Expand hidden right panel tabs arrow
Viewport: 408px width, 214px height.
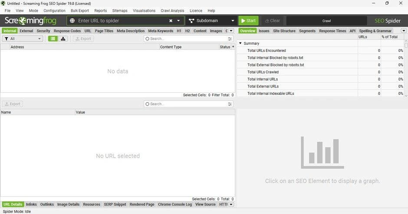[x=404, y=31]
